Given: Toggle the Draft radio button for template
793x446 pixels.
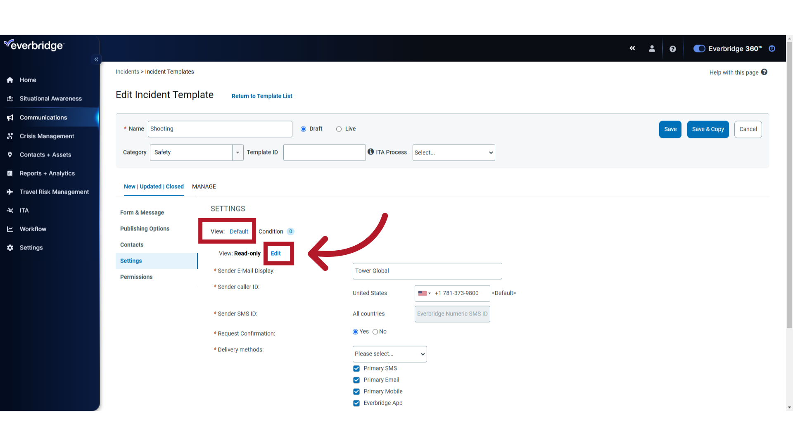Looking at the screenshot, I should pyautogui.click(x=304, y=129).
